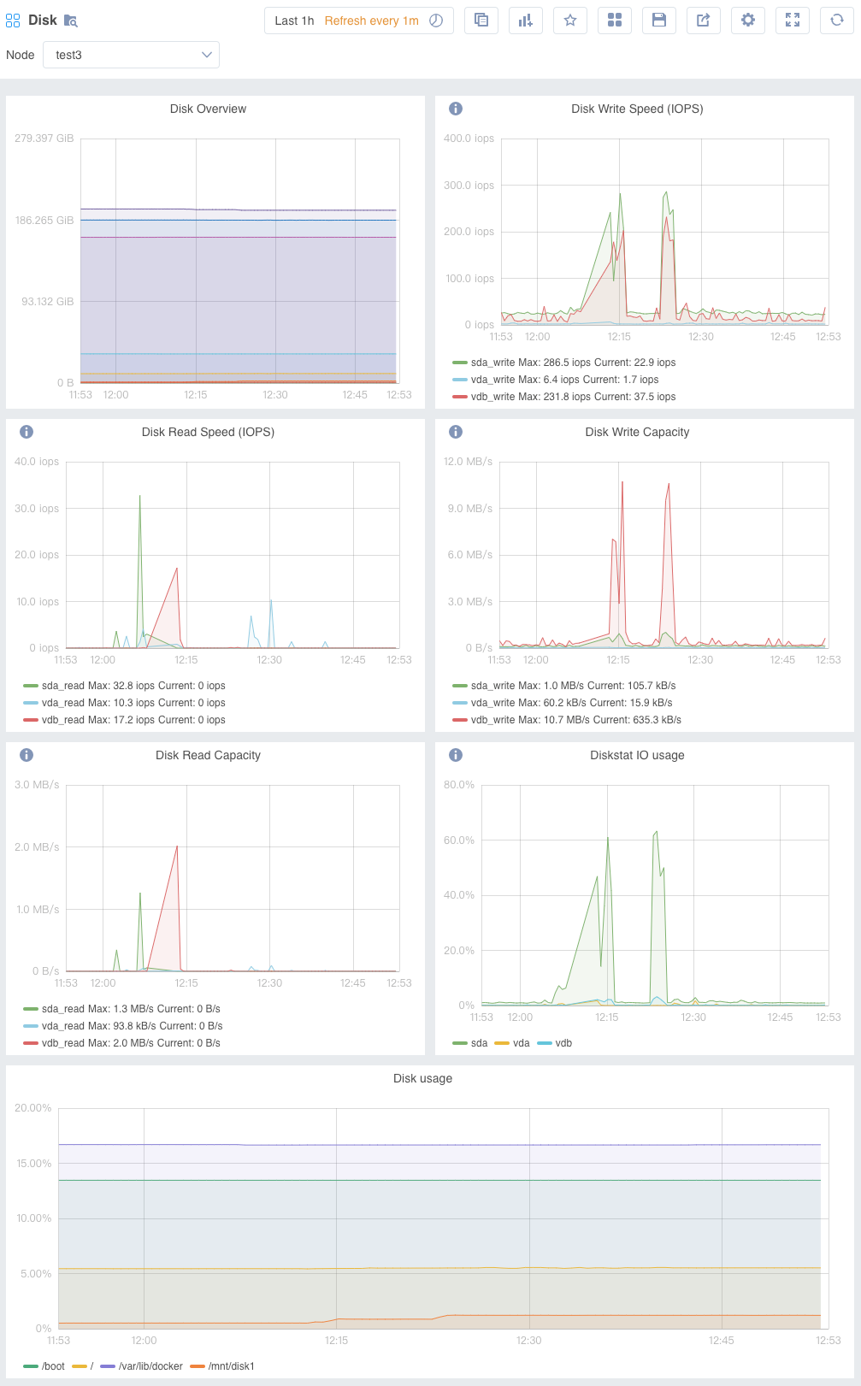861x1386 pixels.
Task: Click the Refresh every 1m text
Action: [x=372, y=21]
